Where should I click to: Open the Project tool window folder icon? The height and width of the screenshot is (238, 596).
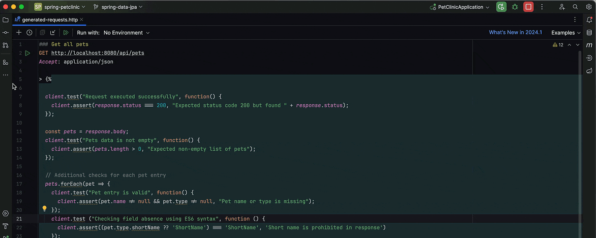point(6,19)
